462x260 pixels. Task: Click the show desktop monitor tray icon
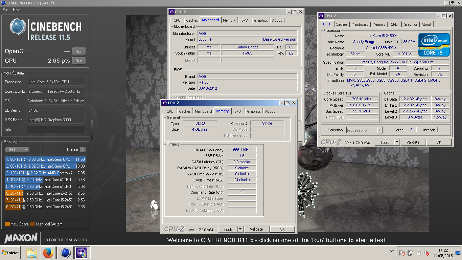click(x=458, y=253)
